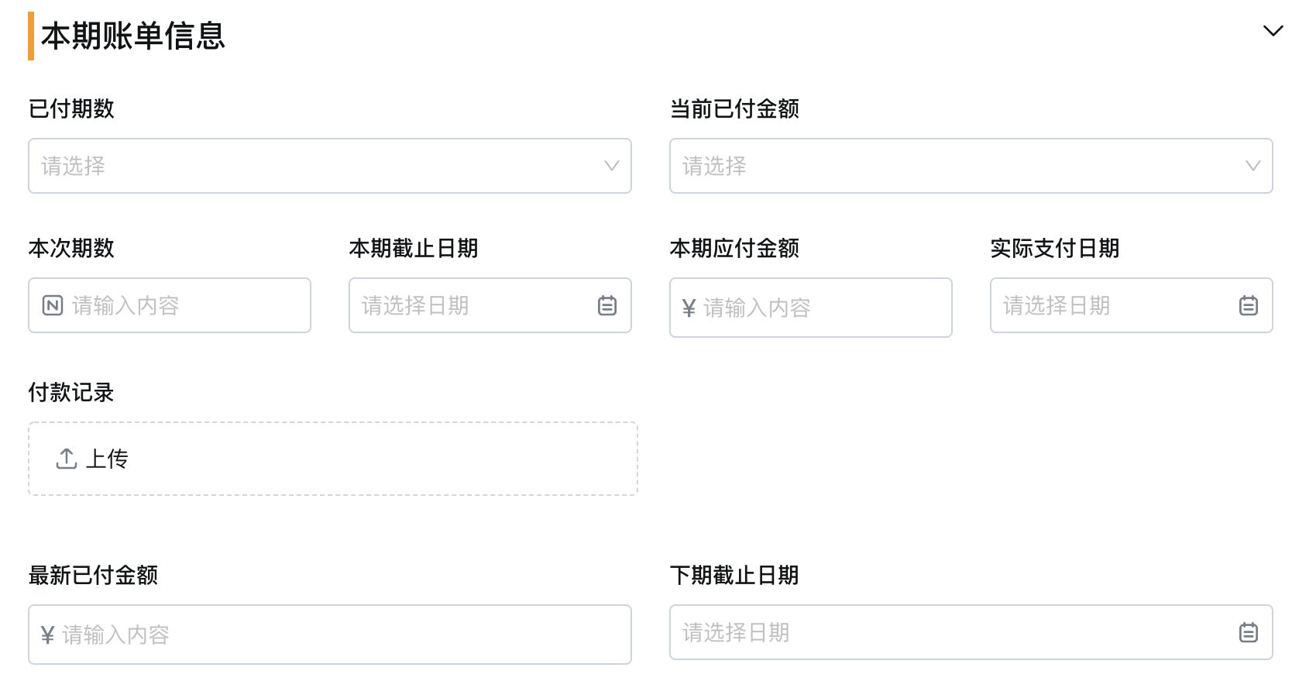Open calendar icon for 本期截止日期
The height and width of the screenshot is (688, 1292).
click(607, 305)
